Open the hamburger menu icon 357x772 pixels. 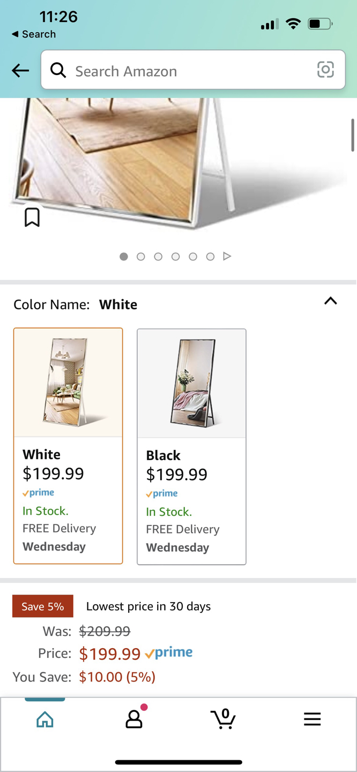point(312,719)
